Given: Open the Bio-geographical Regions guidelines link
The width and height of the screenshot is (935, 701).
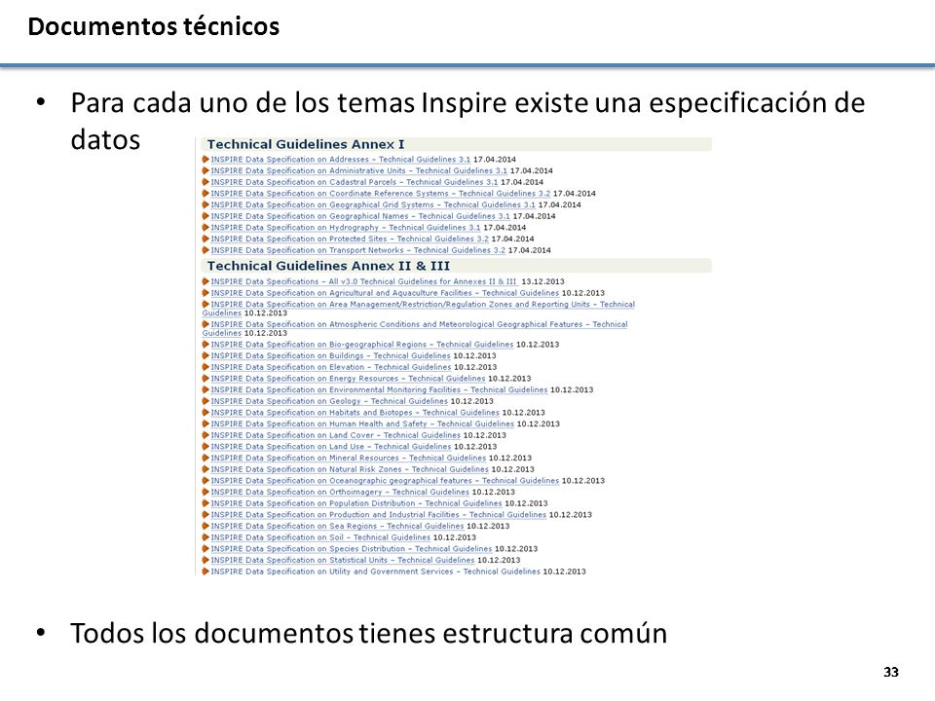Looking at the screenshot, I should tap(362, 344).
